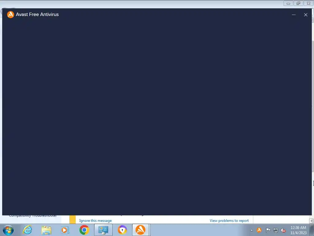
Task: Click the Ignore this message link
Action: point(95,221)
